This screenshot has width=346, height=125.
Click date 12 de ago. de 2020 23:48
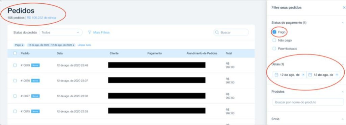pos(72,65)
